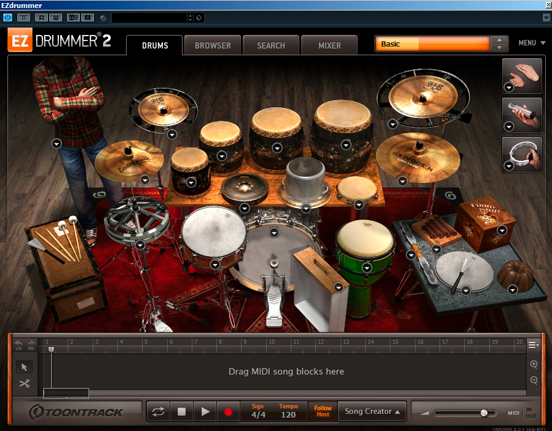Undo the last action with UN

(18, 345)
